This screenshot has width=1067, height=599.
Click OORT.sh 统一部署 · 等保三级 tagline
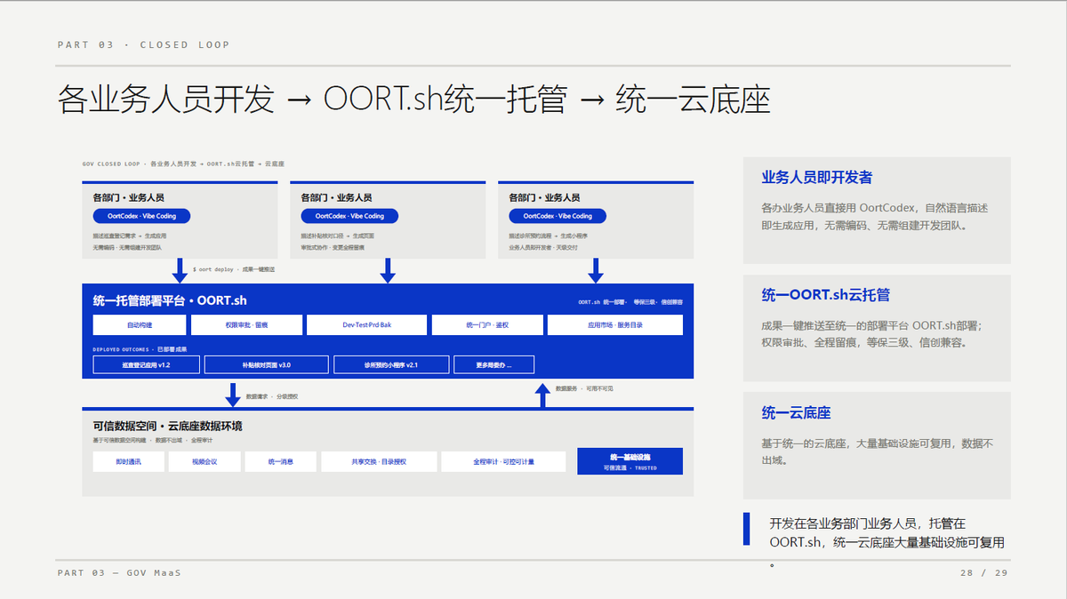tap(630, 302)
